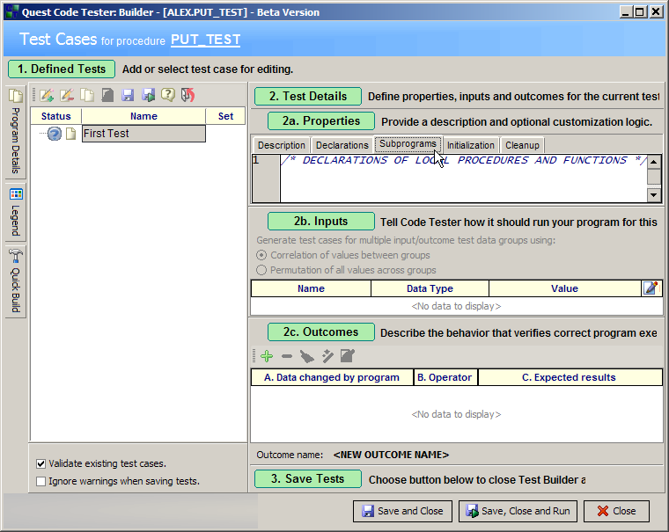Switch to the Declarations tab

pyautogui.click(x=342, y=145)
